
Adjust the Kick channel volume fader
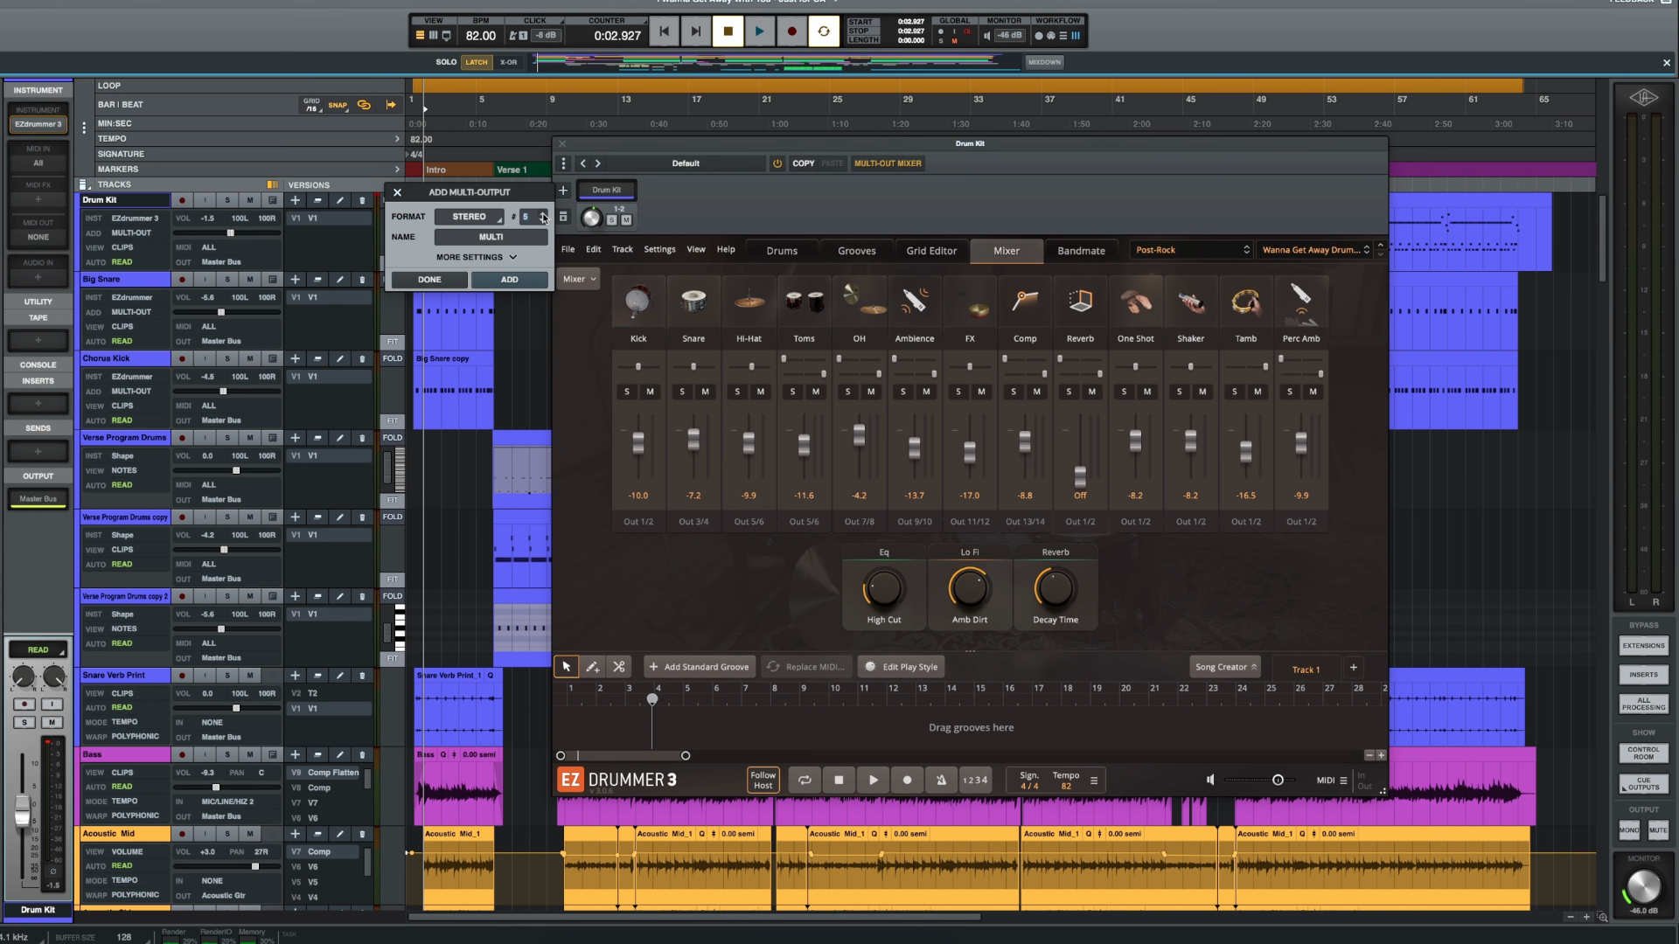click(x=638, y=444)
